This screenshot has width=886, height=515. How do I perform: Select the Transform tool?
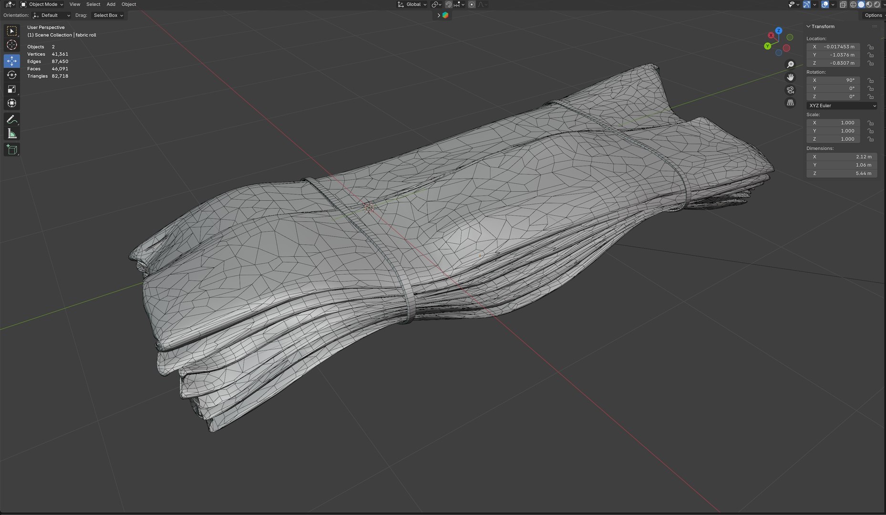(12, 103)
